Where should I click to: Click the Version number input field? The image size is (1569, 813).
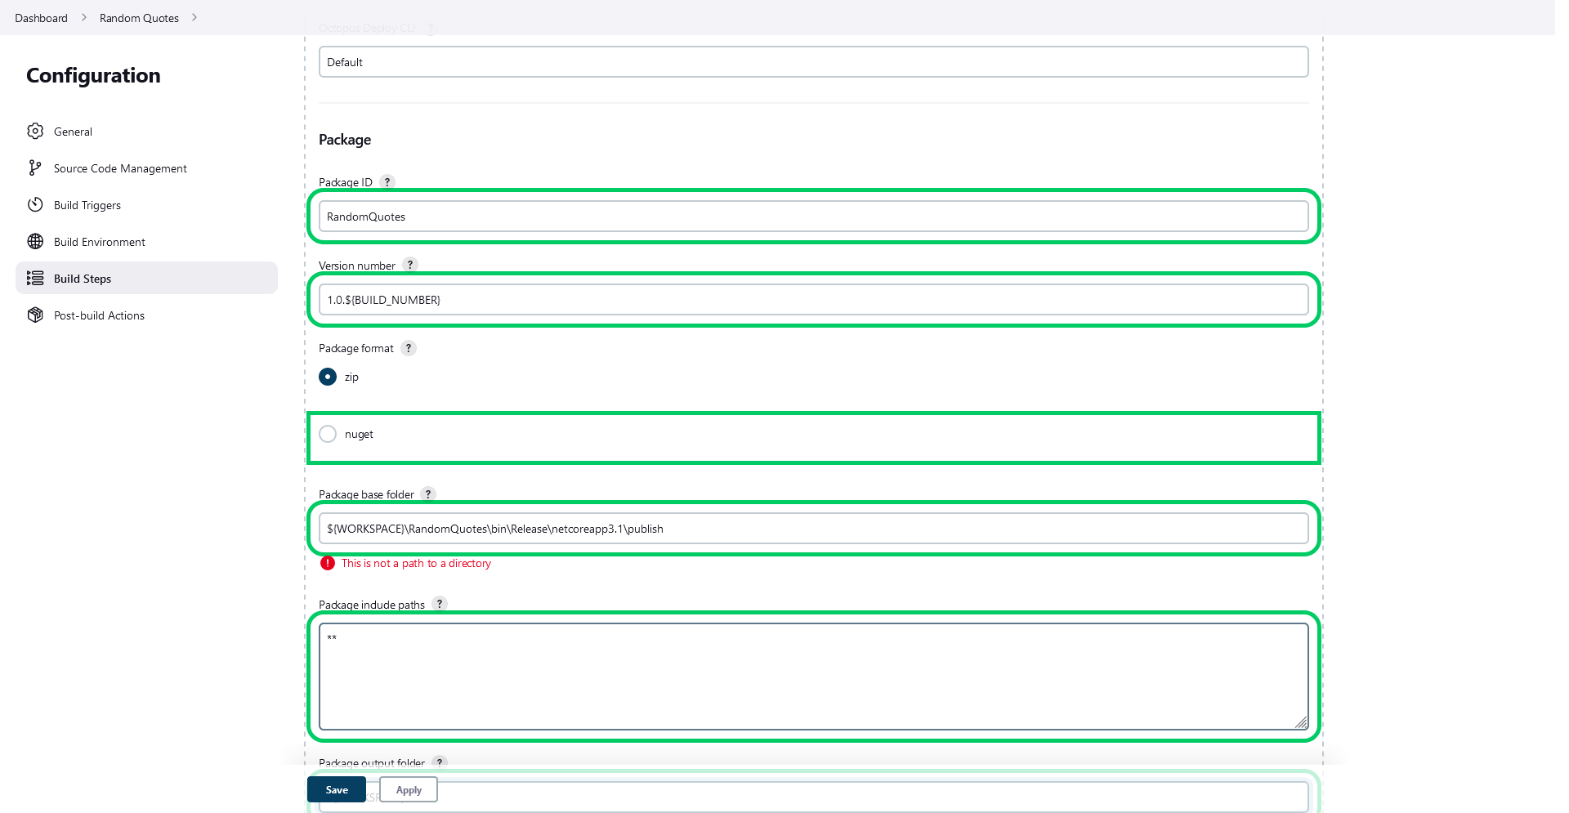[x=814, y=300]
